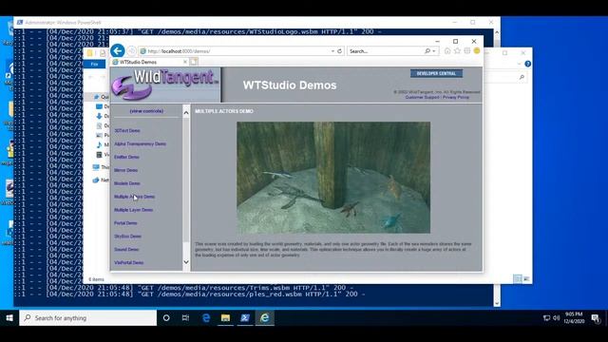Open Cortana circle icon on taskbar
Screen dimensions: 608x342
click(166, 318)
